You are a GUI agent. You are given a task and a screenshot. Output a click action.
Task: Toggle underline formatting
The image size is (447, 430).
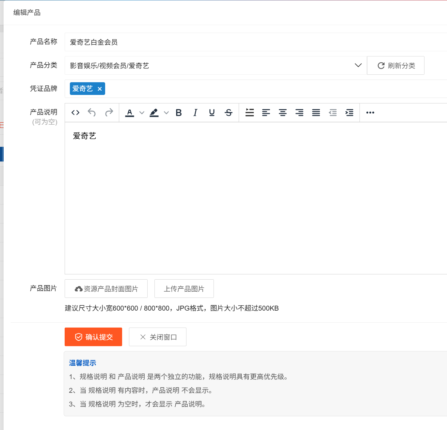[212, 113]
